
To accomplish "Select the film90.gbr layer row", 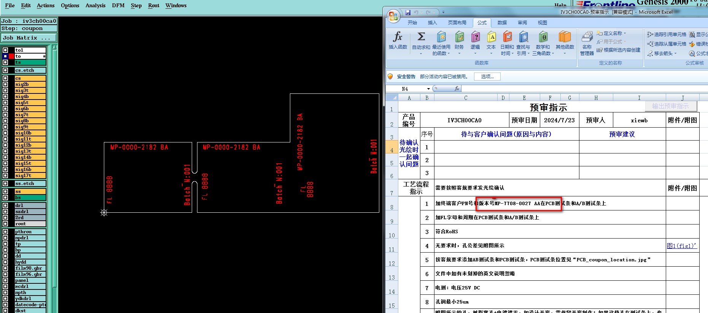I will point(30,268).
